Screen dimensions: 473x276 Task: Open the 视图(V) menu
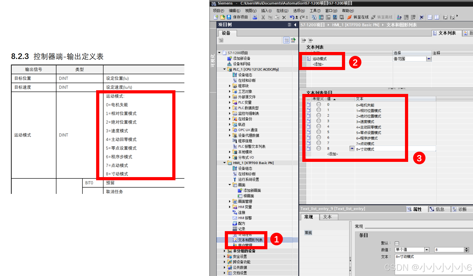tap(251, 11)
